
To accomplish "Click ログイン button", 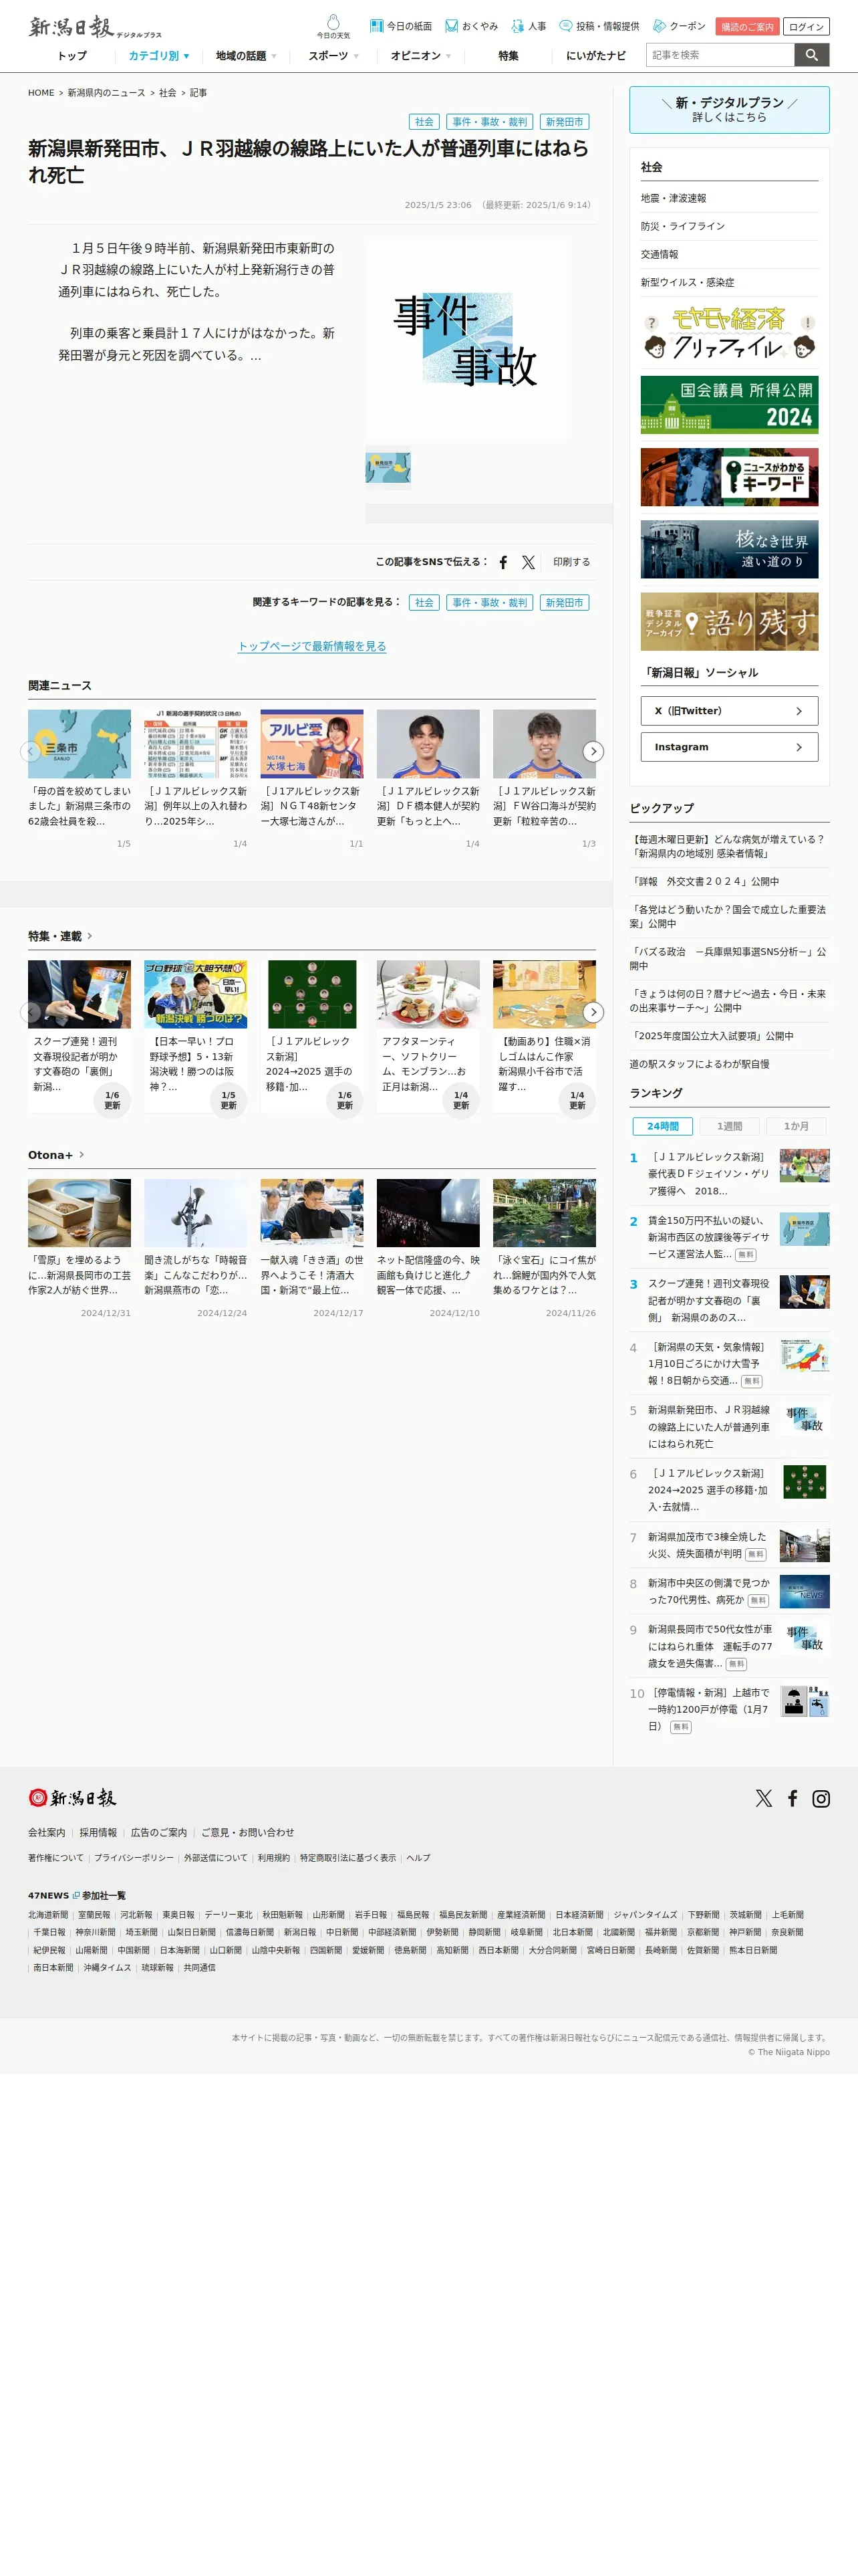I will coord(806,27).
